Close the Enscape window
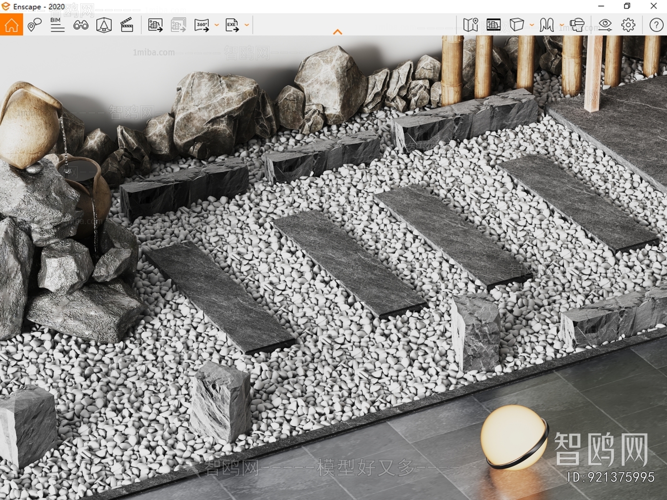The image size is (667, 500). (654, 6)
